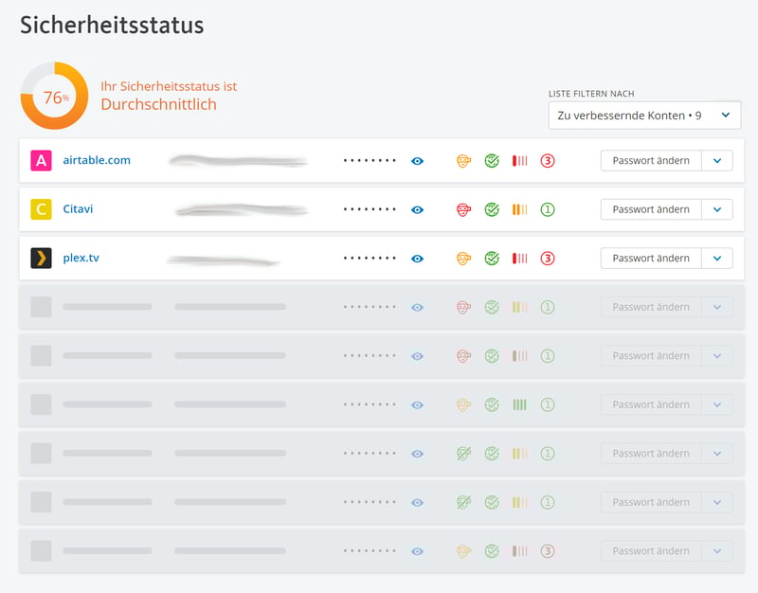Screen dimensions: 758x593
Task: Open the plex.tv account link
Action: (81, 258)
